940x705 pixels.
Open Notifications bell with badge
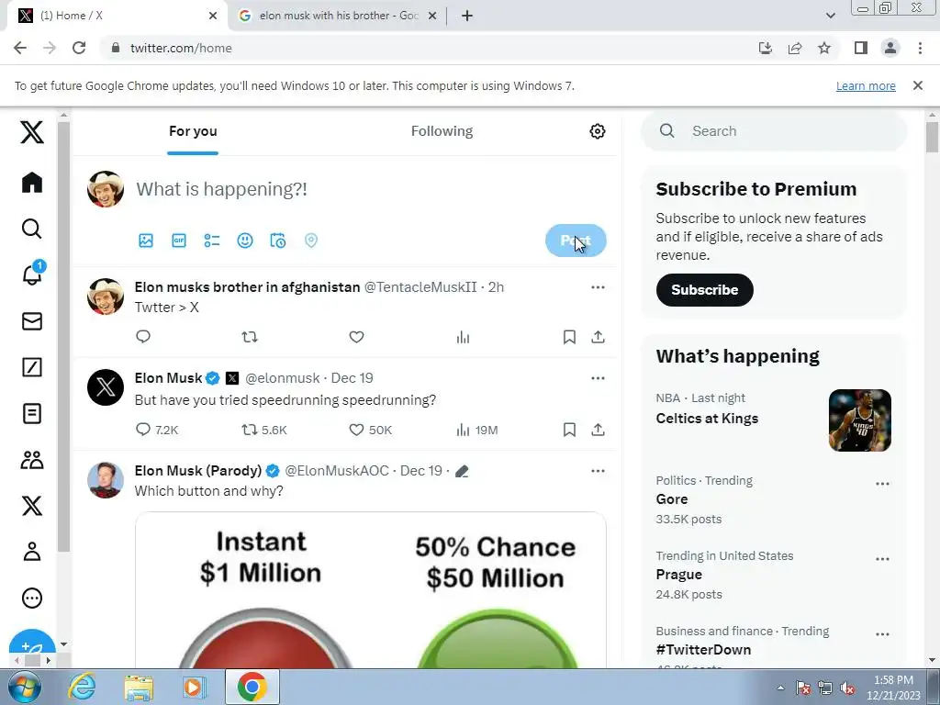pos(33,274)
